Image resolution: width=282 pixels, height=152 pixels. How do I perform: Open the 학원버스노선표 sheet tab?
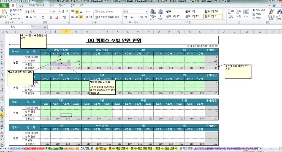[54, 148]
